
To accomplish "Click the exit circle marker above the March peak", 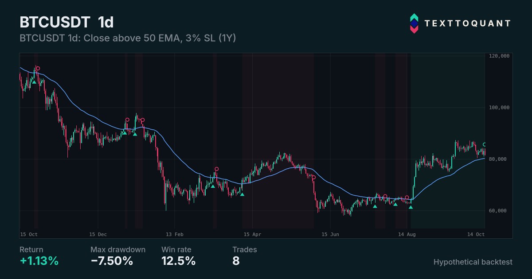I will (x=217, y=169).
